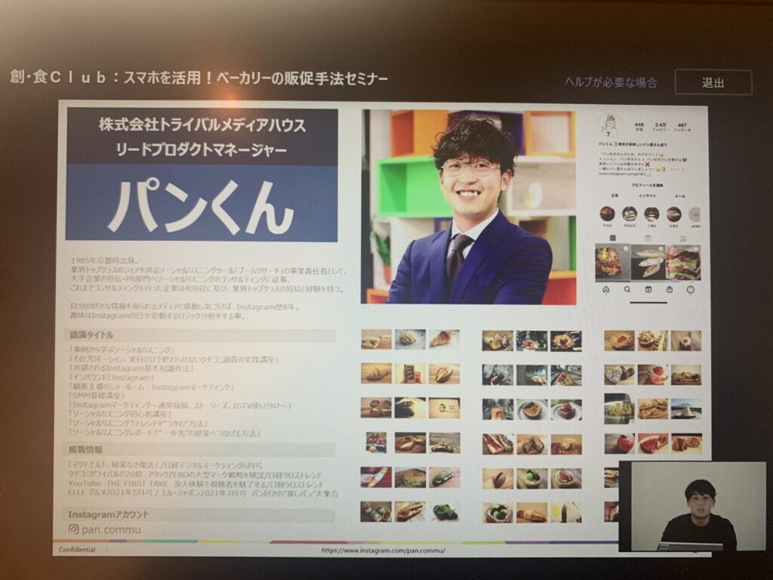Tap the Instagram home icon in the phone mockup
Viewport: 773px width, 580px height.
tap(605, 289)
